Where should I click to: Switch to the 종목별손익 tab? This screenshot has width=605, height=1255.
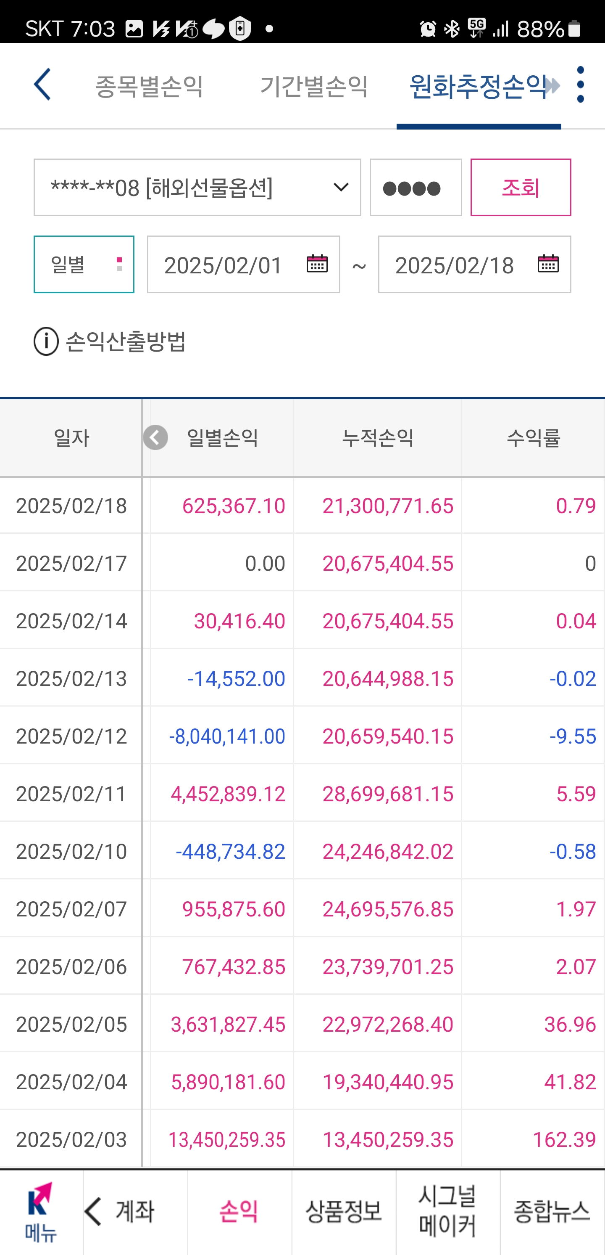coord(149,86)
